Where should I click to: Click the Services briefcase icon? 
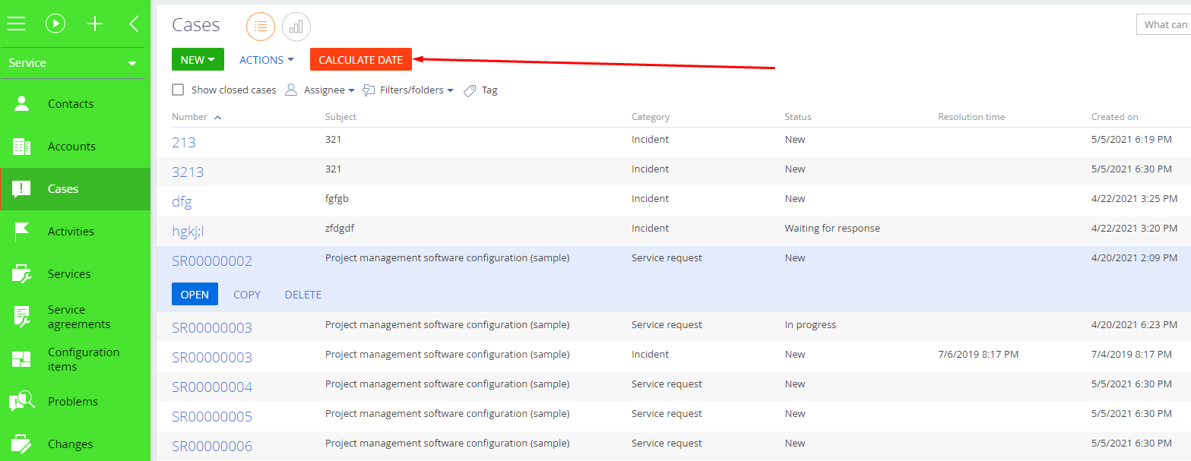tap(21, 274)
